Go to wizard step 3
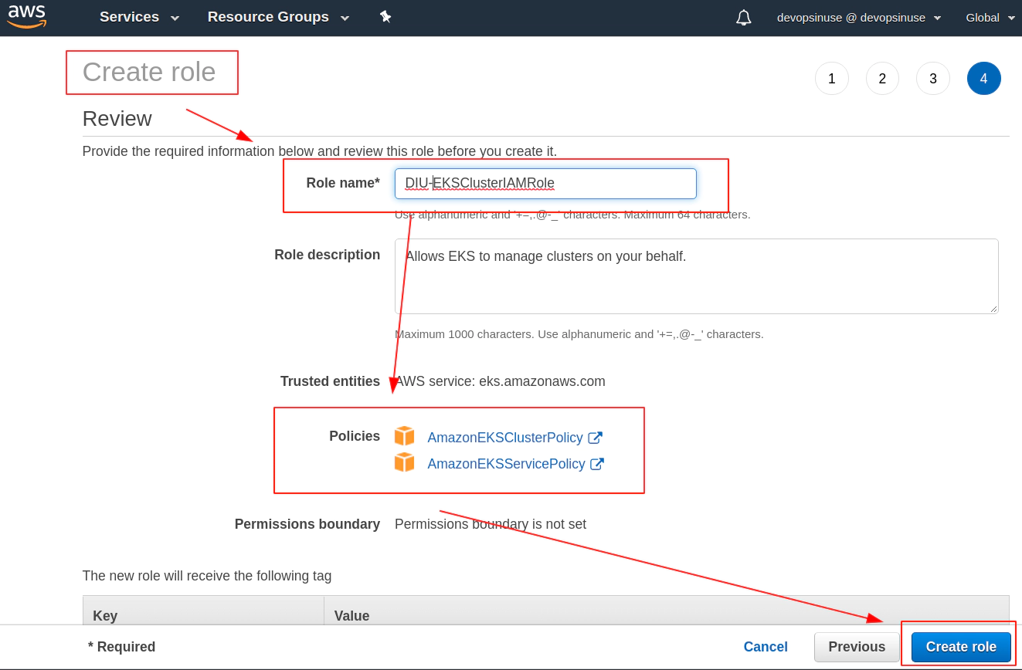The width and height of the screenshot is (1022, 670). pyautogui.click(x=933, y=78)
